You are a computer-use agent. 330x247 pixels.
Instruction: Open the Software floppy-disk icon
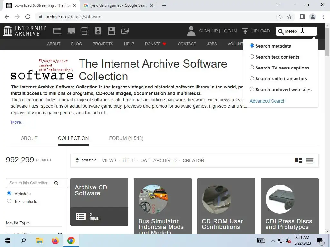[111, 31]
